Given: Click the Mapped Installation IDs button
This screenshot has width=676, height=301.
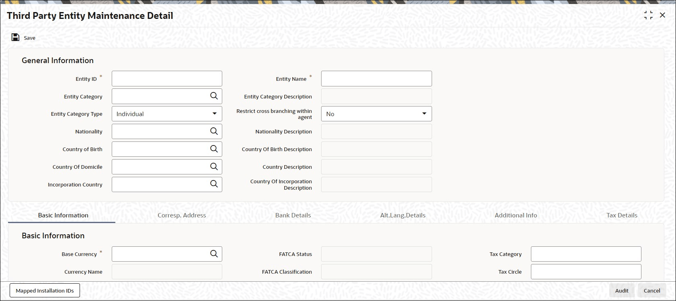Looking at the screenshot, I should point(45,291).
